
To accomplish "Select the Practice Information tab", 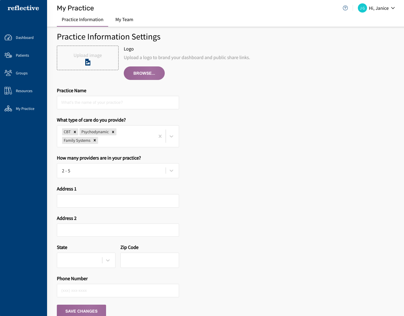I will coord(83,20).
